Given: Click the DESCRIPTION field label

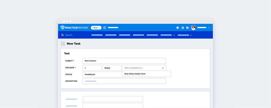Looking at the screenshot, I should [x=71, y=81].
